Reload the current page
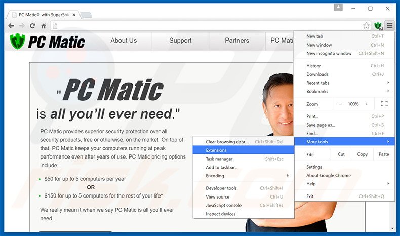This screenshot has height=236, width=400. point(32,26)
